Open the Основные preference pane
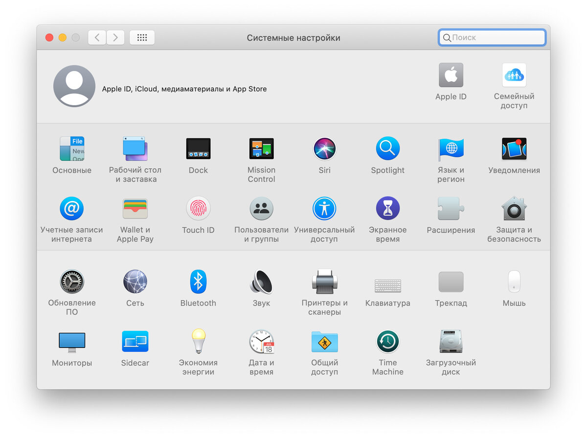The height and width of the screenshot is (438, 587). [x=72, y=149]
